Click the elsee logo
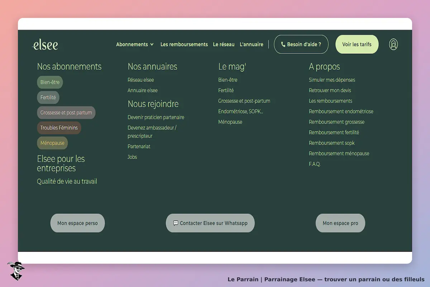430x287 pixels. (x=45, y=44)
